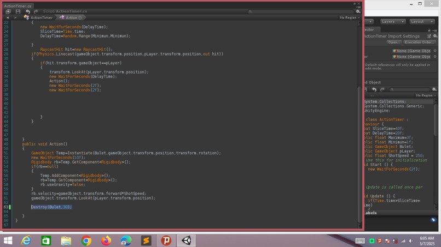Click the search field in script editor toolbar
Viewport: 441px width, 247px height.
point(300,11)
